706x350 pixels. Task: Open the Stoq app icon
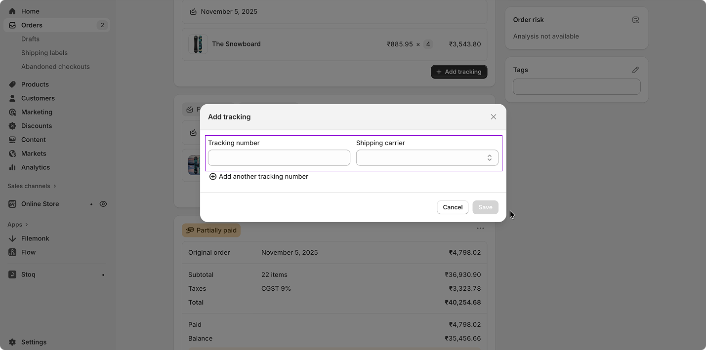12,274
